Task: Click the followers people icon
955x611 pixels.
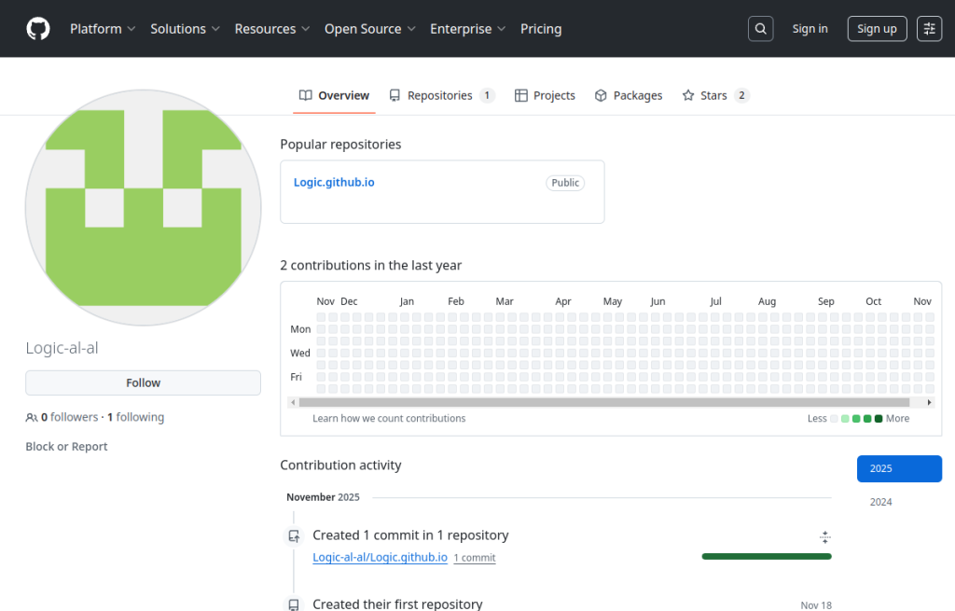Action: tap(32, 418)
